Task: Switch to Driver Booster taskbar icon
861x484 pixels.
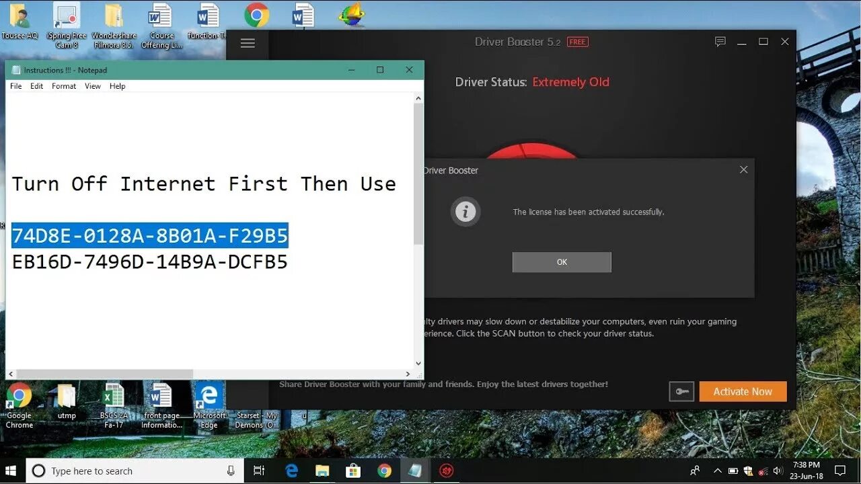Action: [x=446, y=471]
